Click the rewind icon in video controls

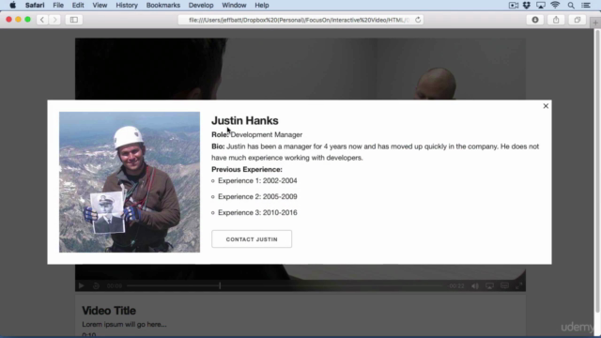tap(96, 285)
